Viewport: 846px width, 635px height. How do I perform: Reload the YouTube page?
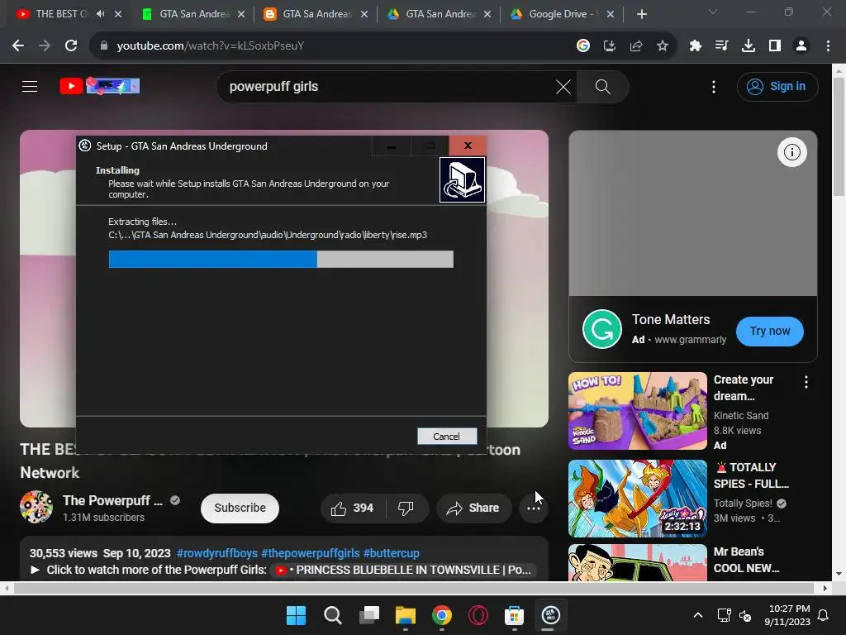tap(71, 46)
